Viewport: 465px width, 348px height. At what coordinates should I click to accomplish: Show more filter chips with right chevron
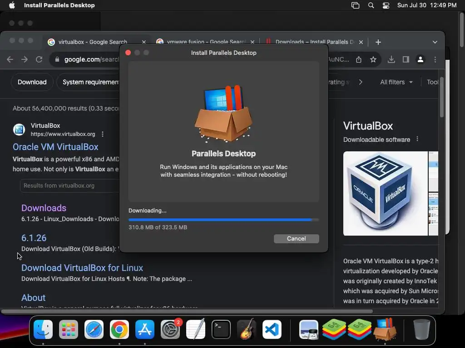tap(360, 82)
